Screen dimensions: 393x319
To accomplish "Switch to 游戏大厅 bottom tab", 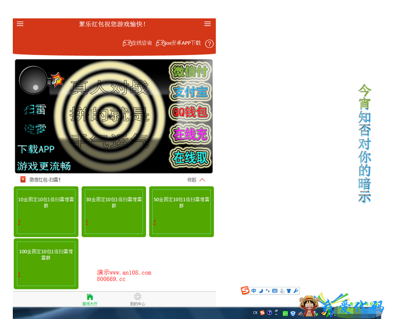I will 90,300.
